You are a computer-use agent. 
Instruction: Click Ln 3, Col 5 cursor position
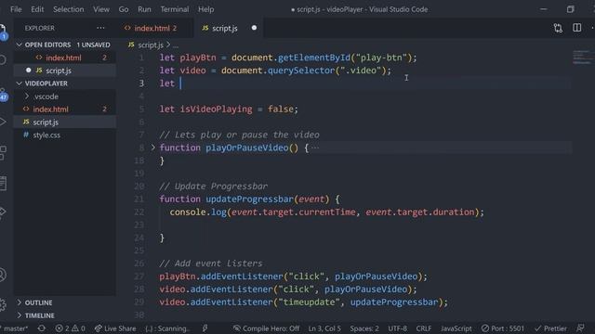tap(324, 328)
